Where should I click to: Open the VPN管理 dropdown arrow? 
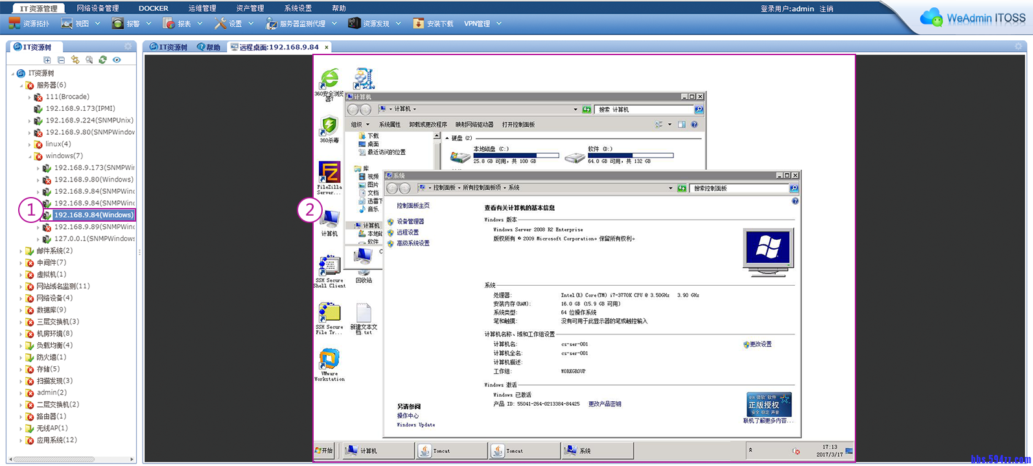point(499,23)
